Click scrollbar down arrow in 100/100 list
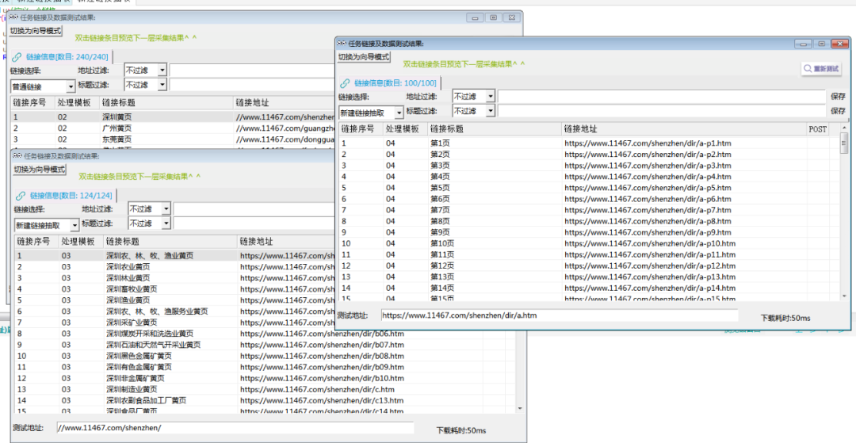The image size is (856, 443). pos(845,296)
